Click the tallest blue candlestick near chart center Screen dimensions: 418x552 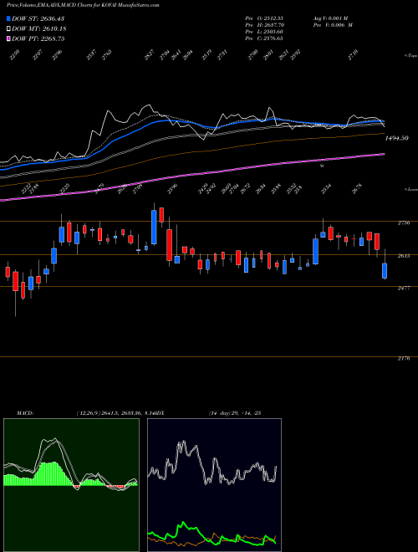(154, 227)
